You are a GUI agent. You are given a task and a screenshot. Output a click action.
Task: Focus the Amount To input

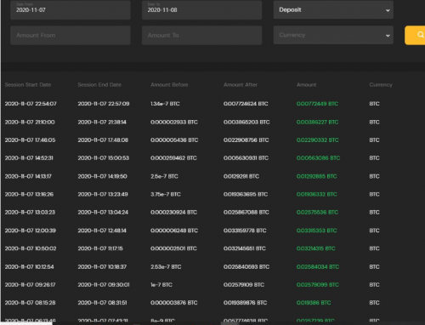click(x=201, y=35)
